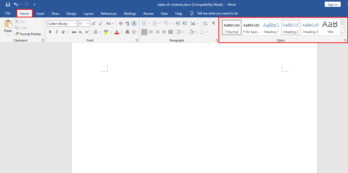The height and width of the screenshot is (173, 348).
Task: Click the Character Border icon
Action: coord(134,24)
